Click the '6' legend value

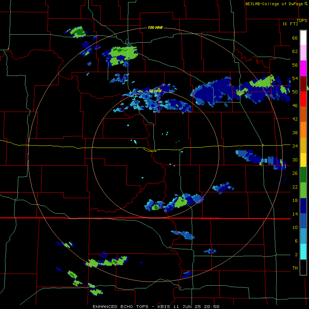pos(296,241)
